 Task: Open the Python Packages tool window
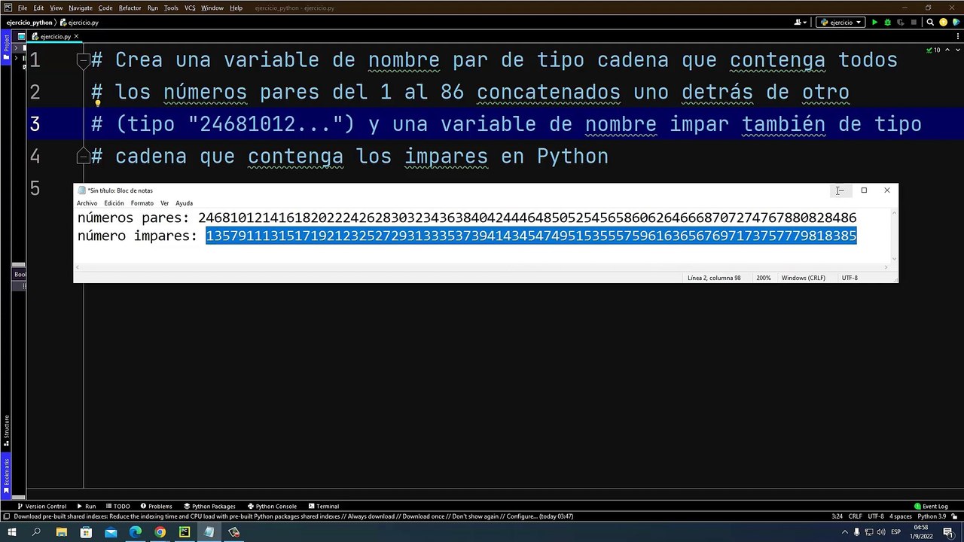coord(209,506)
